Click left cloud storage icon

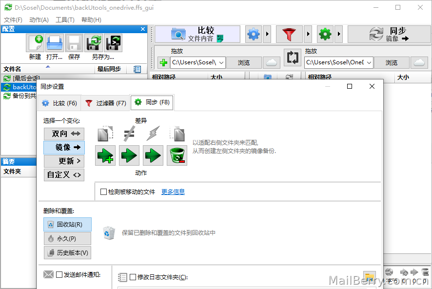pos(272,62)
